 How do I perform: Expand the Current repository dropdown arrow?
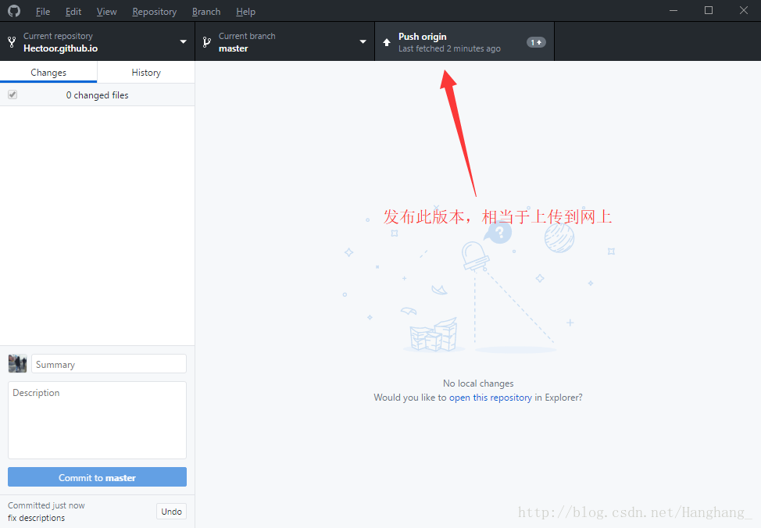pyautogui.click(x=183, y=41)
